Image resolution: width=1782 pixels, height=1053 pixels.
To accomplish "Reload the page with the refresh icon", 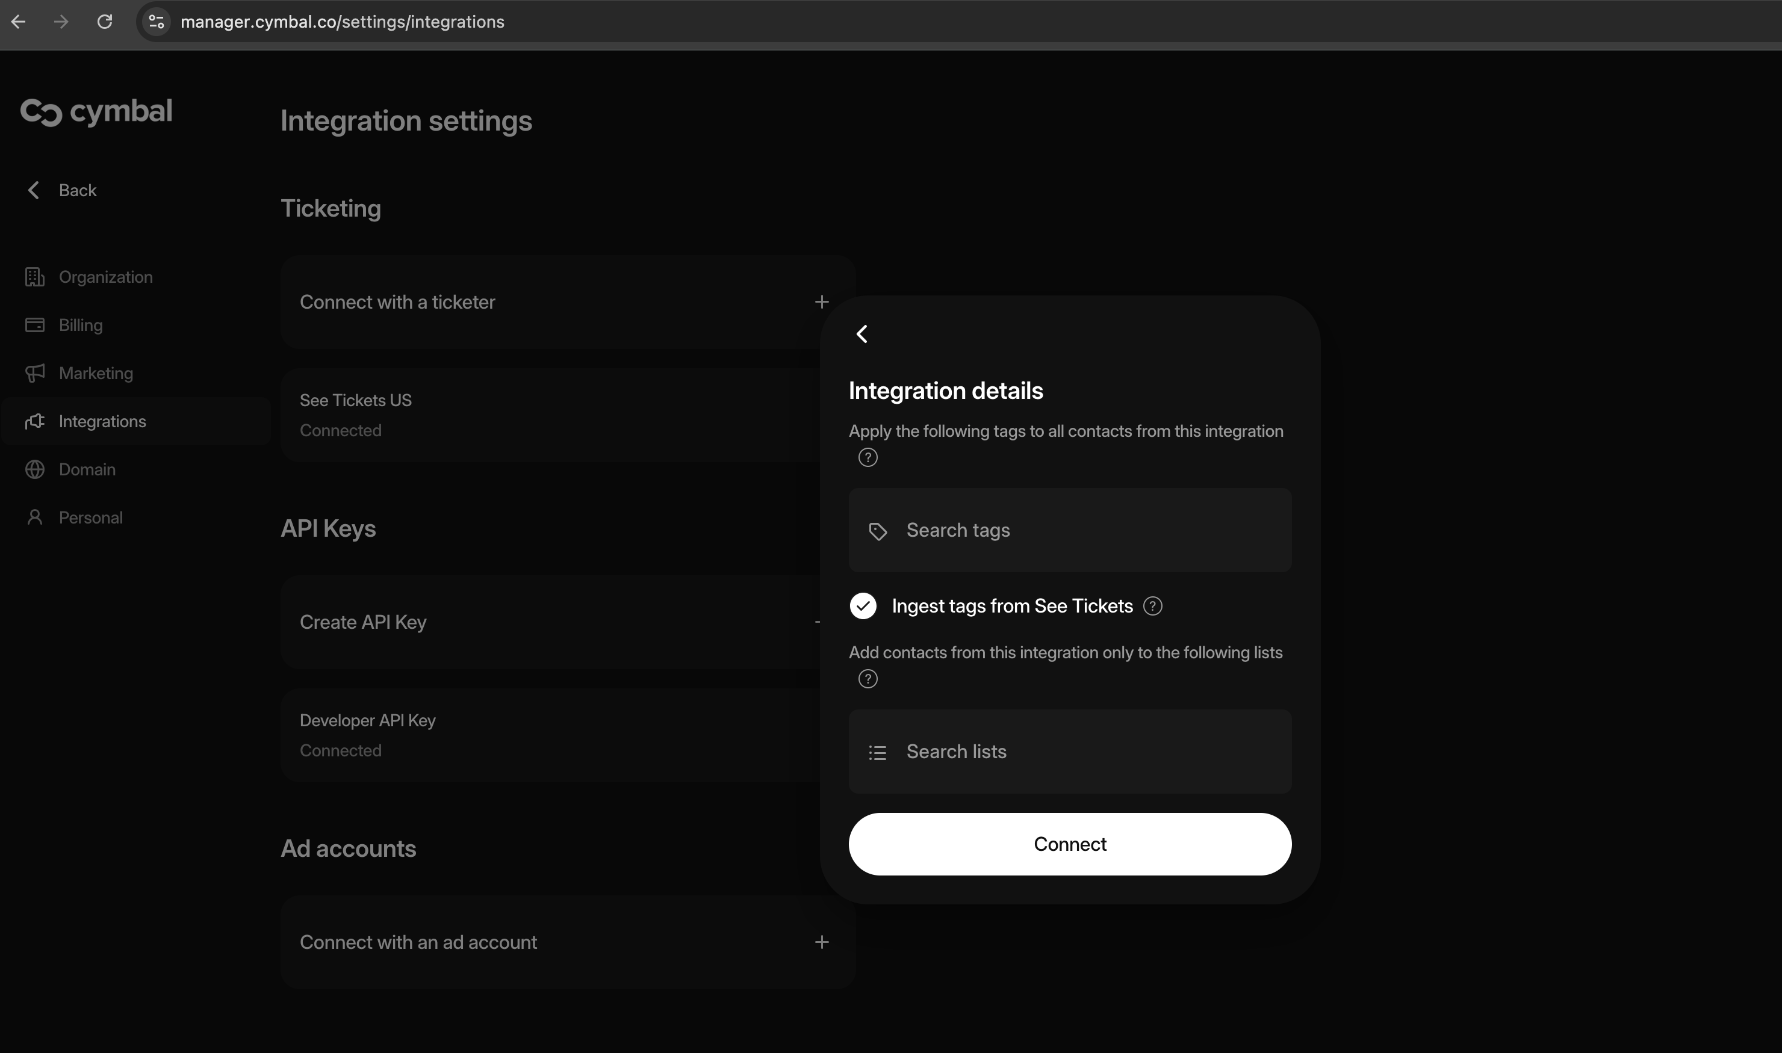I will pos(104,22).
